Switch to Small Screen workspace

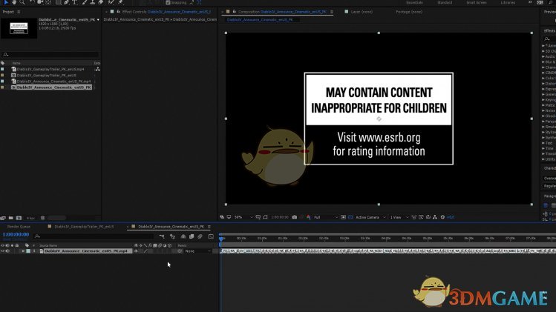[477, 2]
